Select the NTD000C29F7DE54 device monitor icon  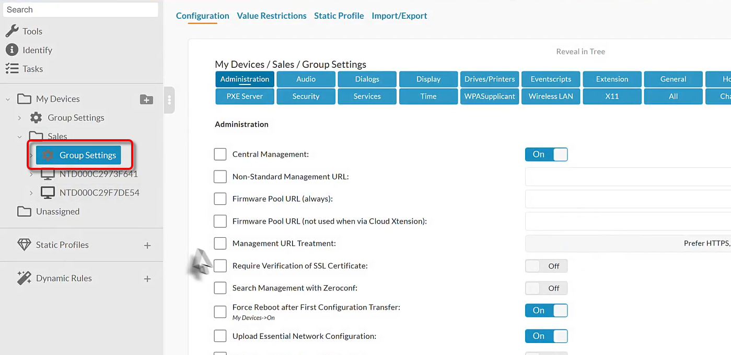48,193
